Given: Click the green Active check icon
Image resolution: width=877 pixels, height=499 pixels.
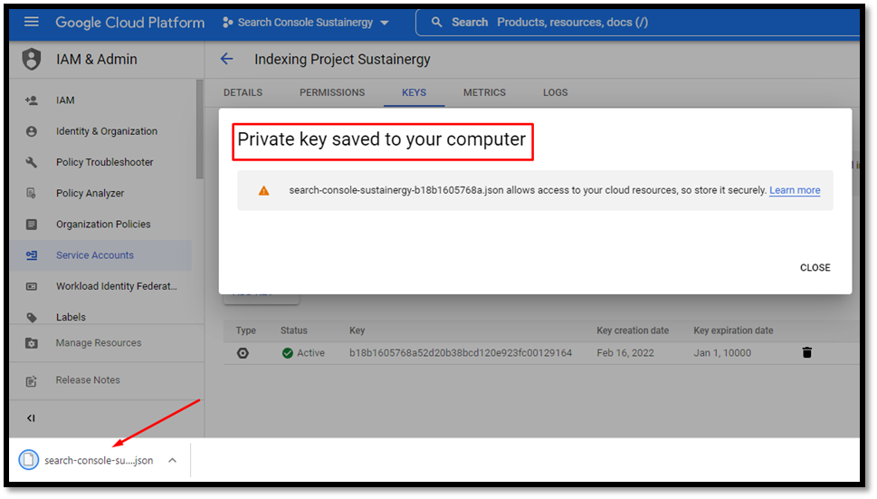Looking at the screenshot, I should tap(288, 353).
